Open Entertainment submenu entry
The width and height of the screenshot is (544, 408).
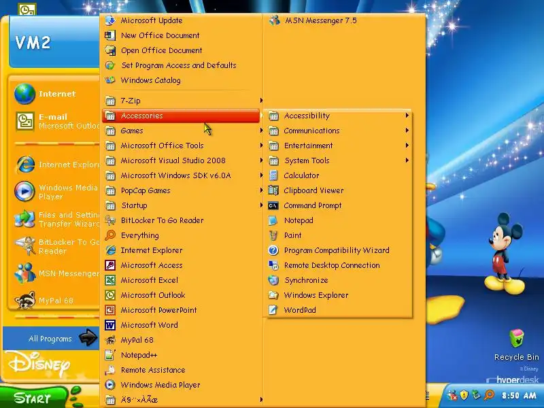click(x=339, y=146)
